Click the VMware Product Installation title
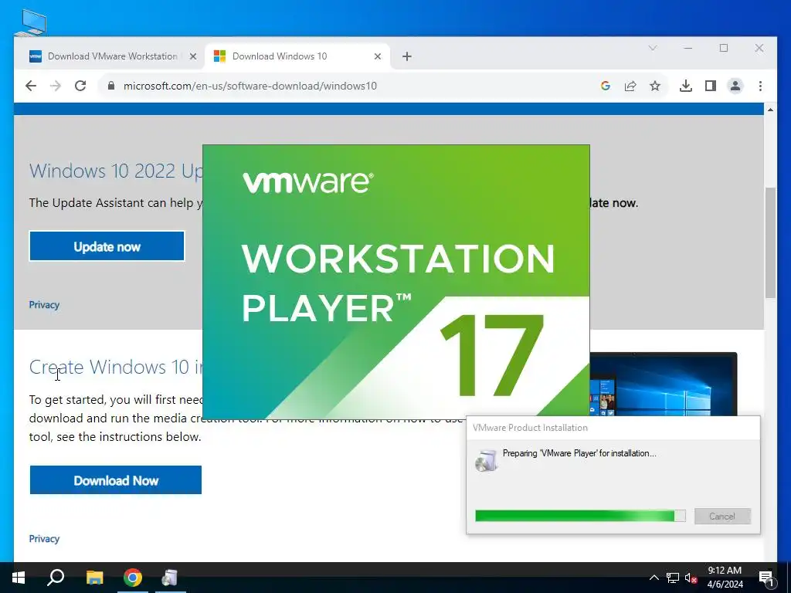 coord(530,428)
